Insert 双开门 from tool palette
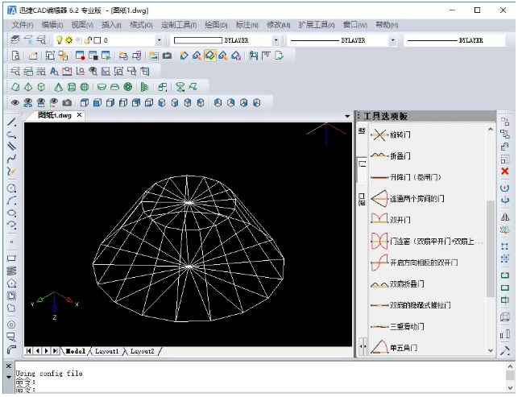 point(391,220)
